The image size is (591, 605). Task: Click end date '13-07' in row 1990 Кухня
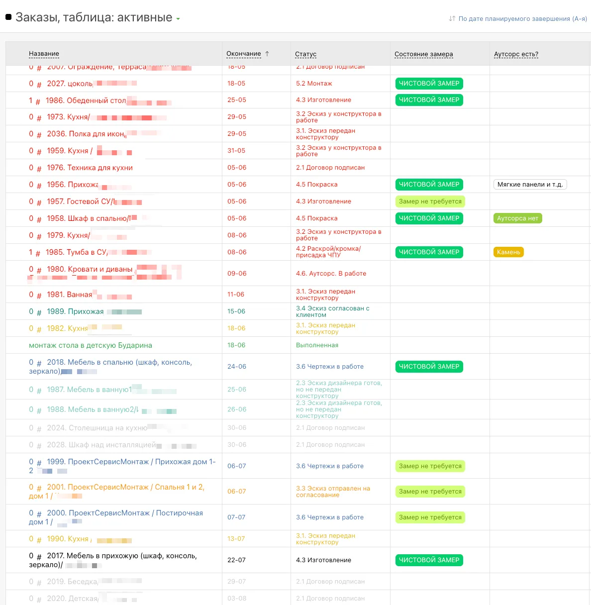pos(236,539)
